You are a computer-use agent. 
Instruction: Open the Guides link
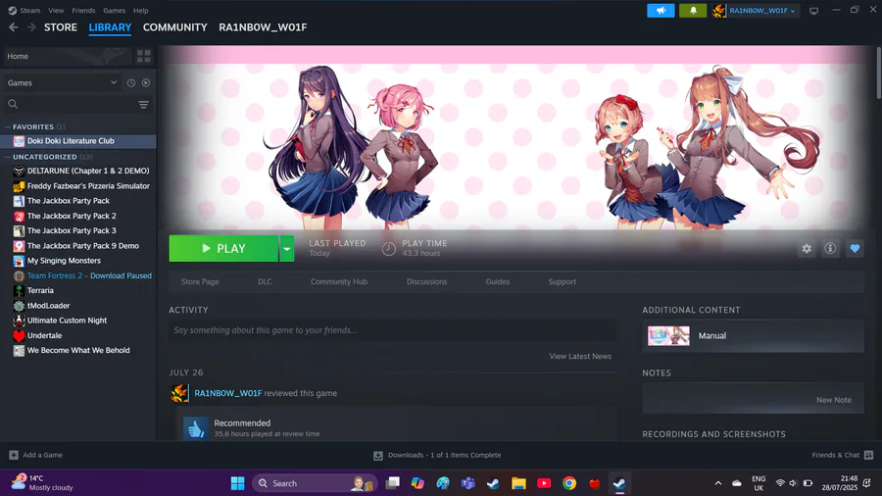tap(498, 281)
